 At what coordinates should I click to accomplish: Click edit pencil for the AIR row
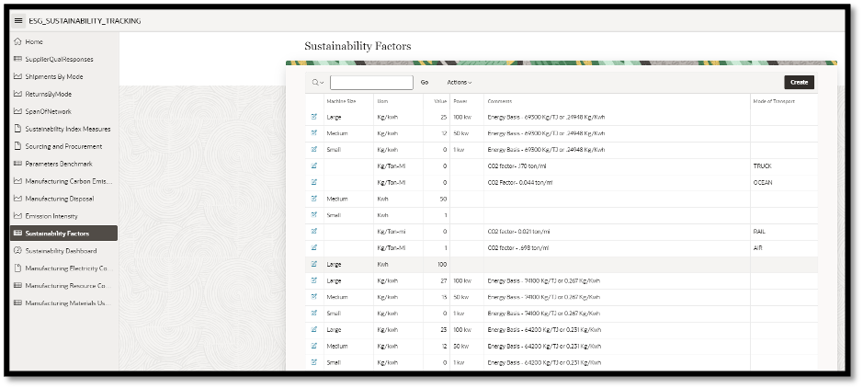pos(314,248)
